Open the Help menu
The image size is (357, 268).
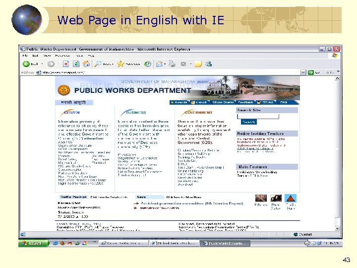91,56
